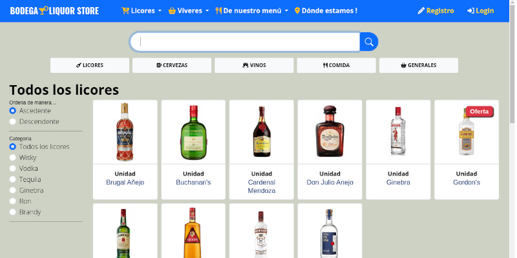Viewport: 517px width, 258px height.
Task: Filter by Vodka category
Action: coord(12,168)
